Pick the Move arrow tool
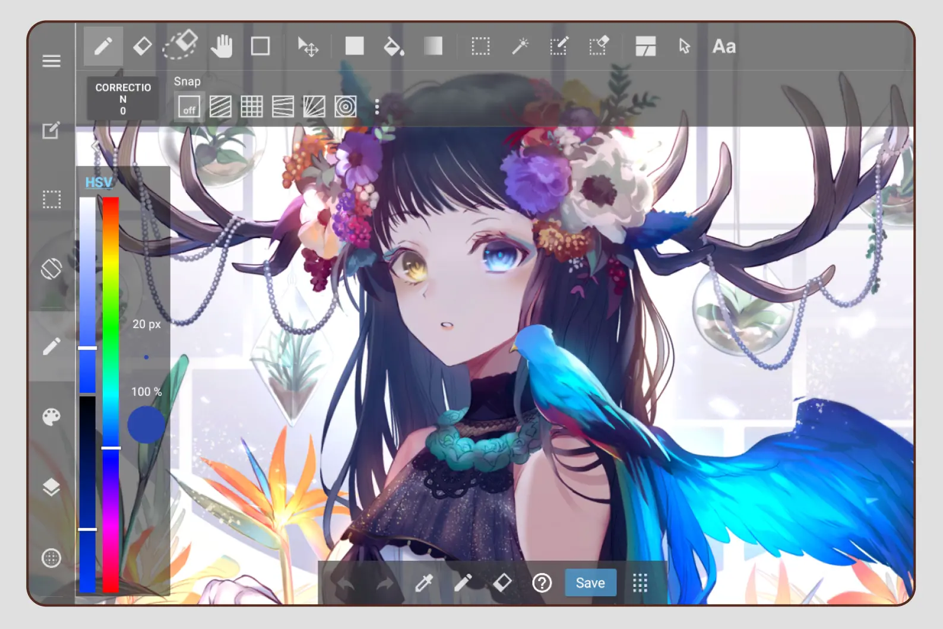 [x=308, y=46]
